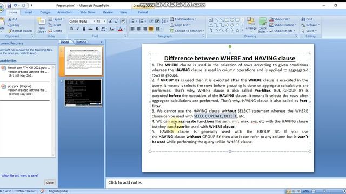Click 'Which file do I want to save?' link
346x194 pixels.
click(x=20, y=176)
